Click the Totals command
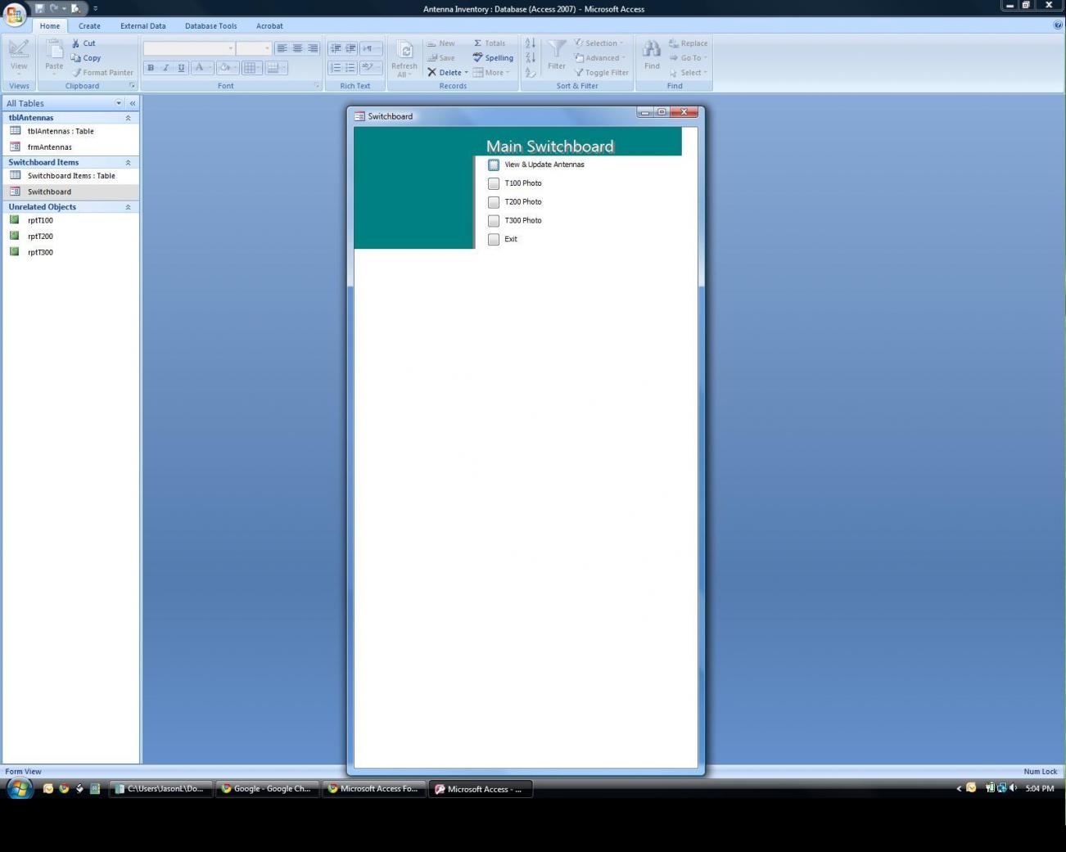1066x852 pixels. 490,43
